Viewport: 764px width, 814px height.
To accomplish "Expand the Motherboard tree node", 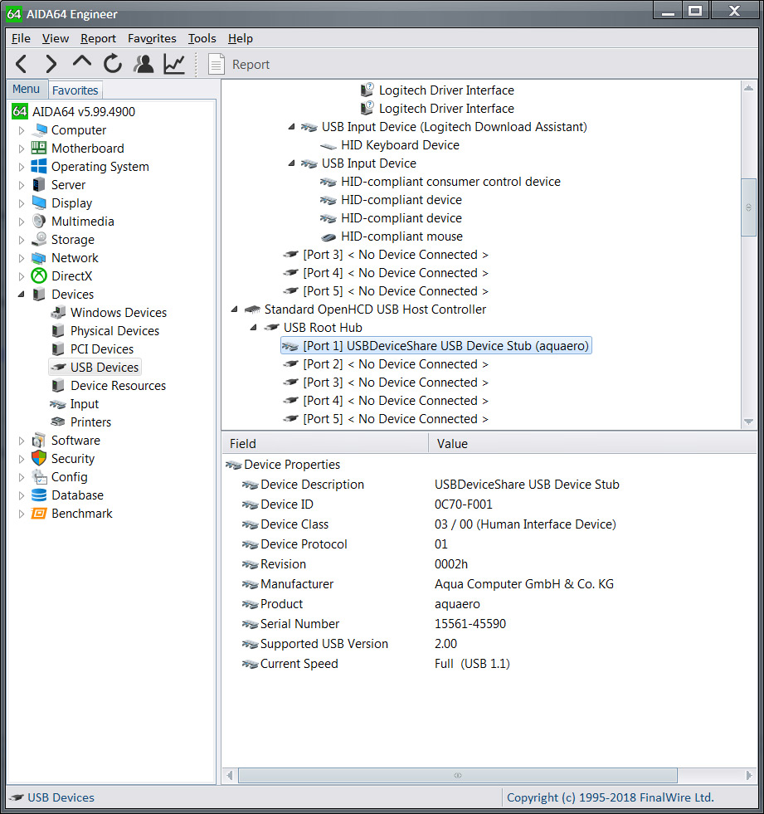I will pyautogui.click(x=22, y=149).
